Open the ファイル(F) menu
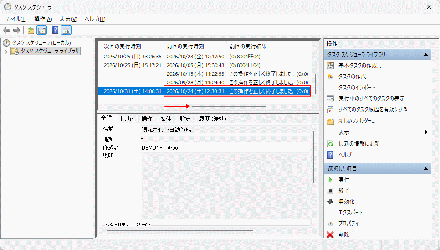The image size is (440, 250). pos(15,19)
